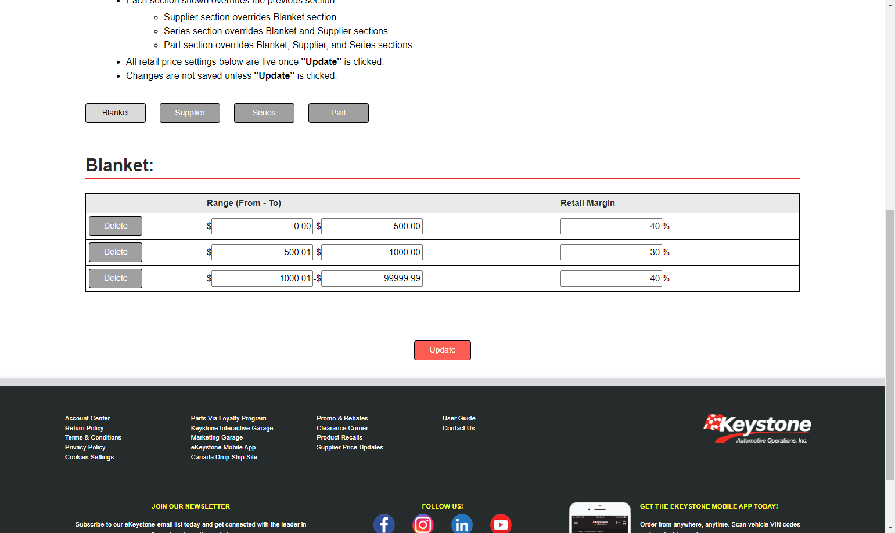The width and height of the screenshot is (895, 533).
Task: Edit the 30% retail margin field
Action: [x=611, y=252]
